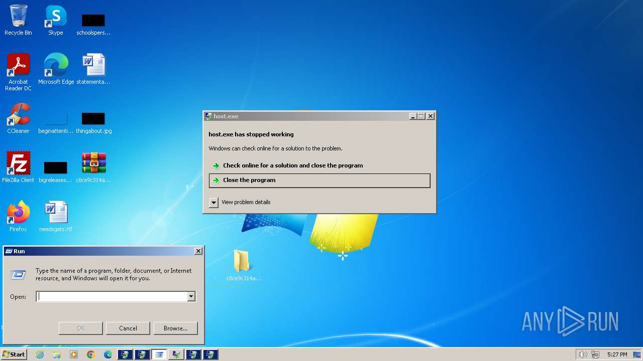Viewport: 643px width, 361px height.
Task: Select the schoolspers desktop file
Action: (93, 24)
